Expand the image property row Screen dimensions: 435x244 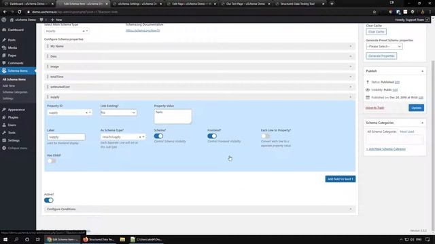(x=200, y=66)
